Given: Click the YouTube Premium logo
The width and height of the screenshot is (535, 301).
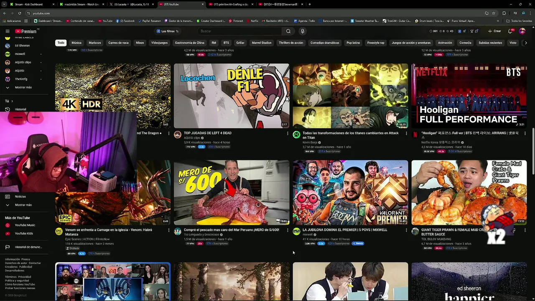Looking at the screenshot, I should point(26,31).
